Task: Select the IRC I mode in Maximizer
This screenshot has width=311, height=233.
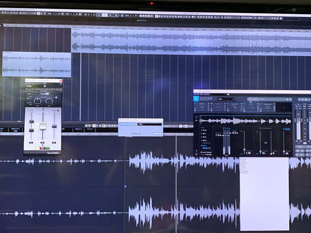Action: pyautogui.click(x=203, y=134)
